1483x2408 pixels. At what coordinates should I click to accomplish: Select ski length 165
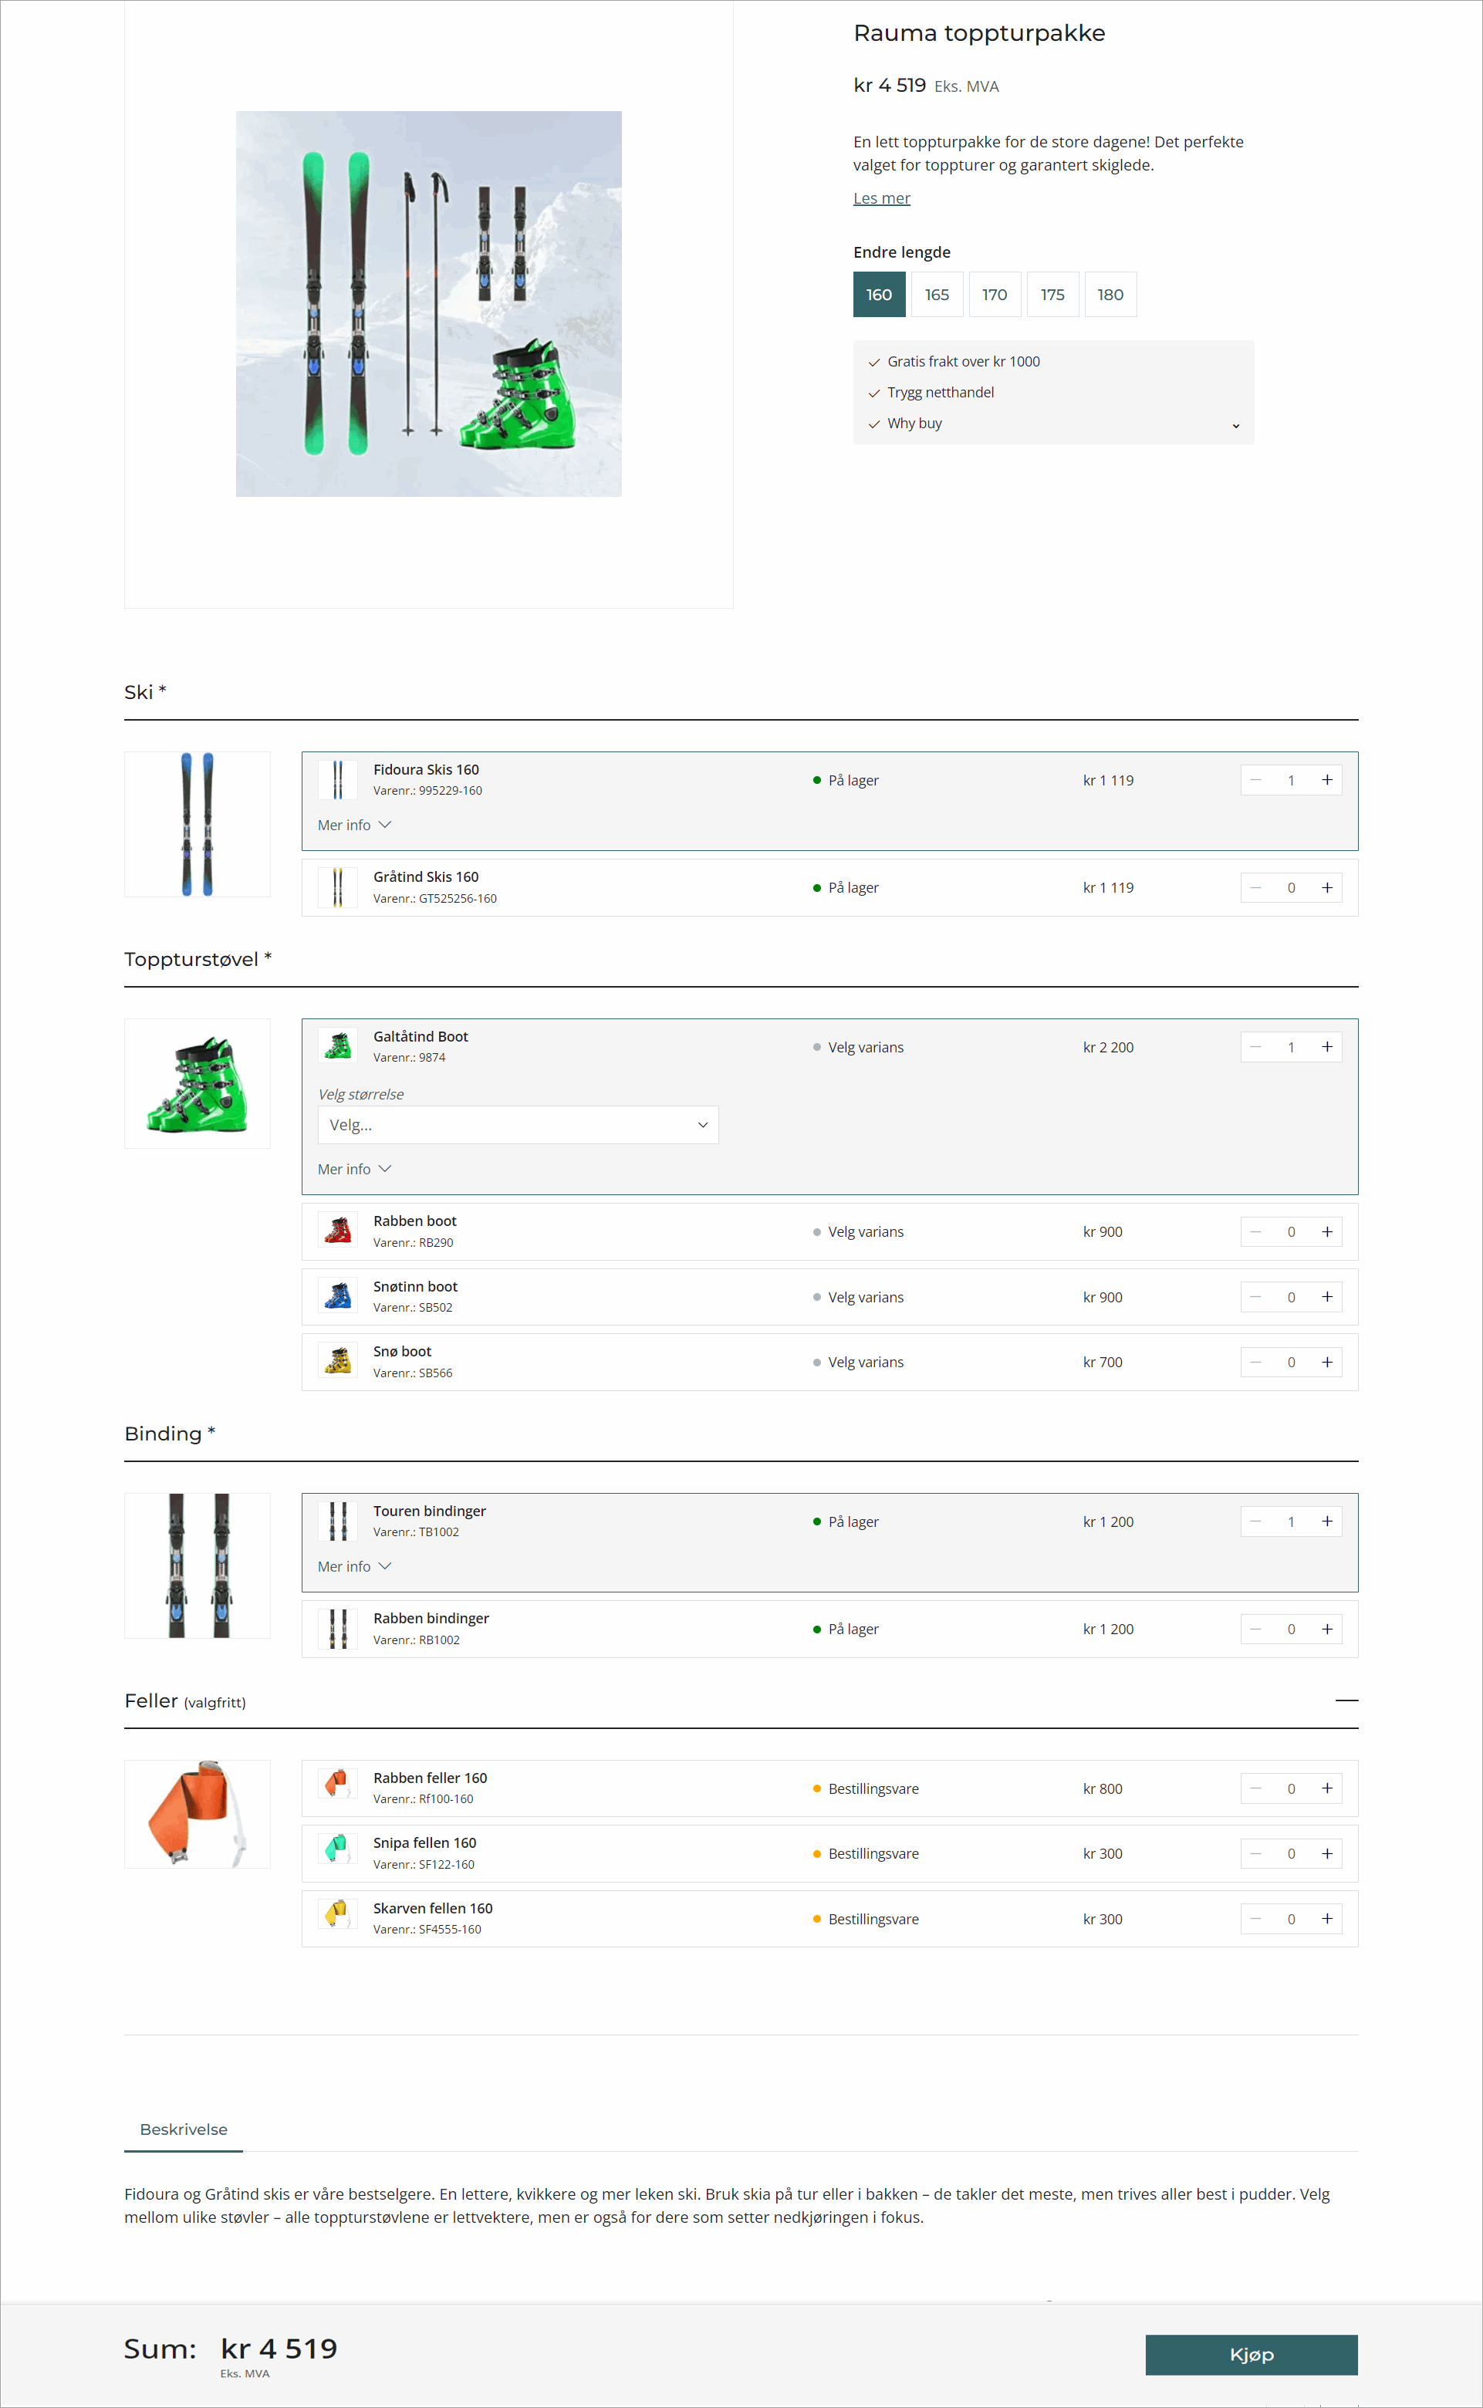point(937,294)
